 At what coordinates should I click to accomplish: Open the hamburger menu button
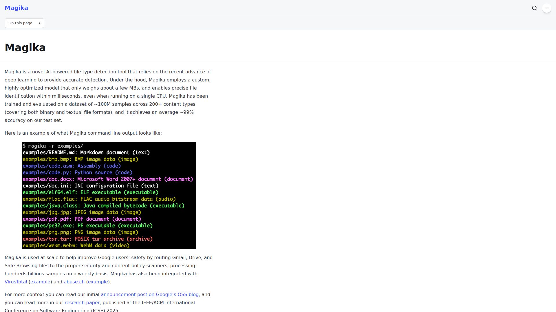547,8
